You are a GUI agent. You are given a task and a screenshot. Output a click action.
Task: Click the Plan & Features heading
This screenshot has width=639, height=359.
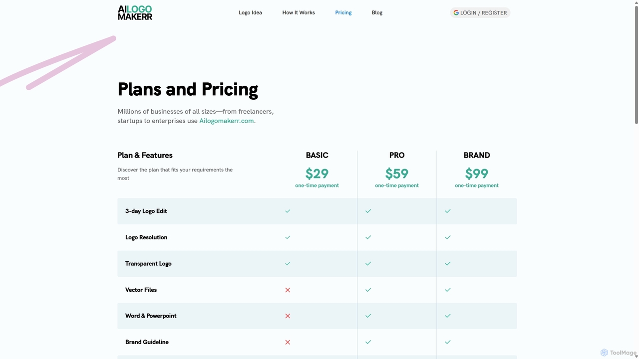(145, 155)
